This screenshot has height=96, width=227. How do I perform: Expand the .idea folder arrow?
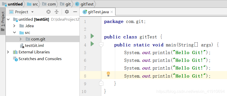tap(14, 26)
